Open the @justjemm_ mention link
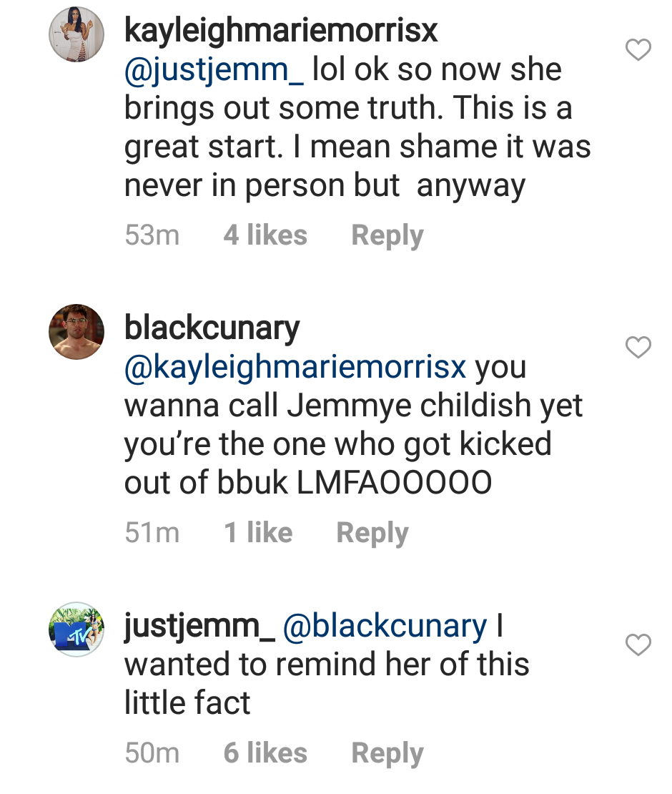The width and height of the screenshot is (672, 794). point(214,70)
